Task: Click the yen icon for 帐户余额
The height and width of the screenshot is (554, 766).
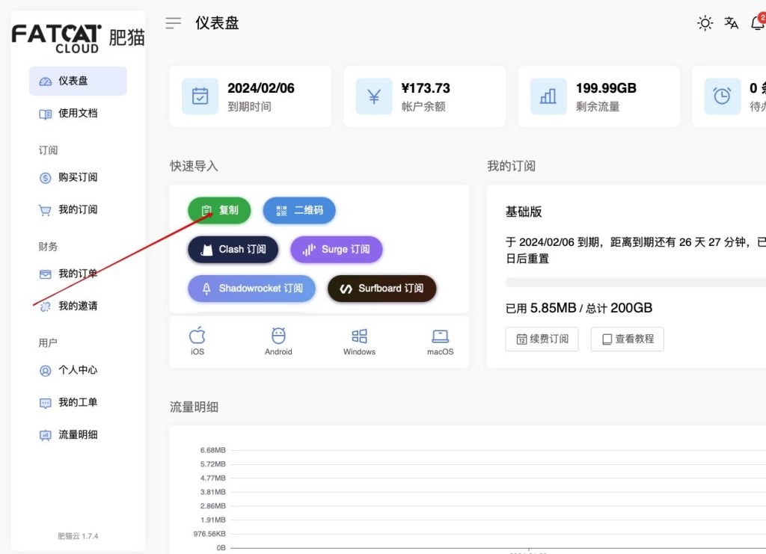Action: click(x=374, y=96)
